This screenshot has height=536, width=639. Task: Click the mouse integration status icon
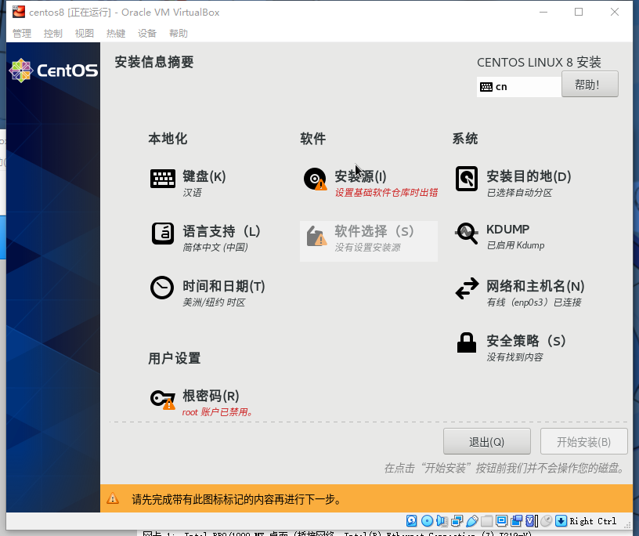[x=547, y=521]
